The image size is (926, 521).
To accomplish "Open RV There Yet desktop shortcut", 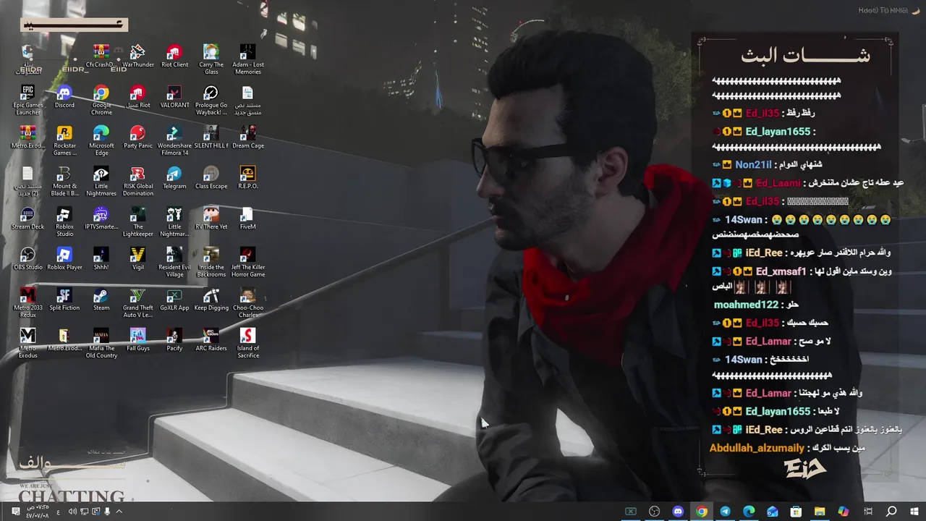I will (x=211, y=219).
